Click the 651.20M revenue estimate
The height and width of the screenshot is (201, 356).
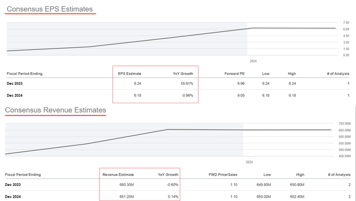tap(126, 197)
